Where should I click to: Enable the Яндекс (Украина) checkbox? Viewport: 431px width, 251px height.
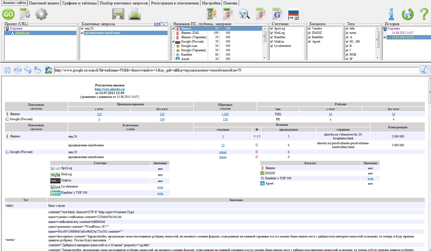pyautogui.click(x=173, y=37)
